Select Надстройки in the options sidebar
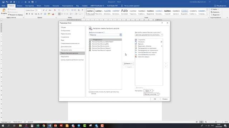 [x=72, y=57]
